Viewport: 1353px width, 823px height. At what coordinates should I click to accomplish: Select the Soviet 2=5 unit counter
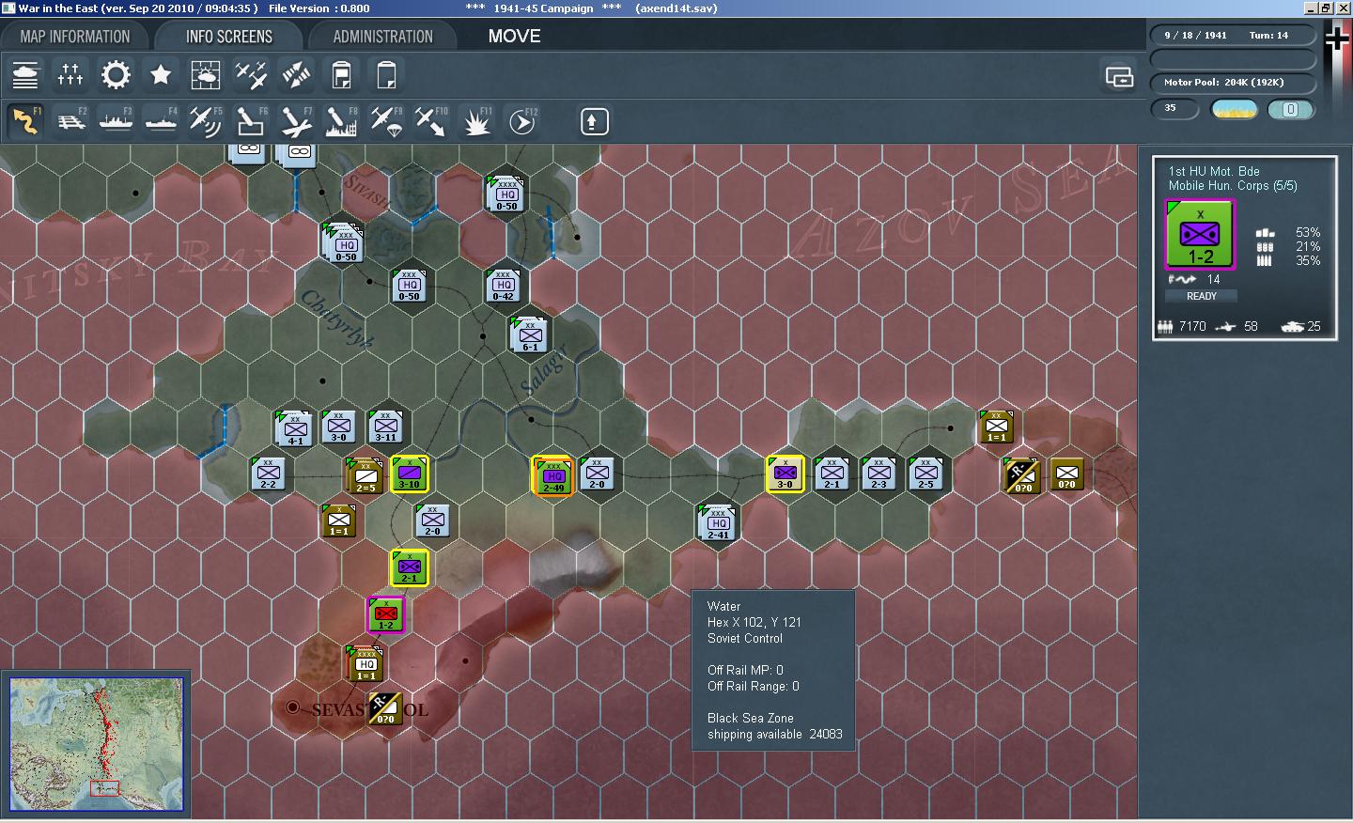click(x=364, y=475)
